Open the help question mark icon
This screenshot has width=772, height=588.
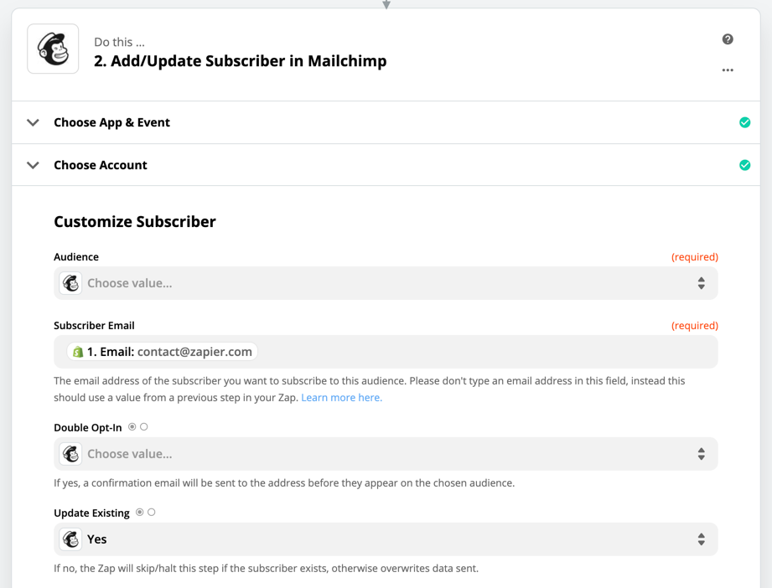point(728,39)
